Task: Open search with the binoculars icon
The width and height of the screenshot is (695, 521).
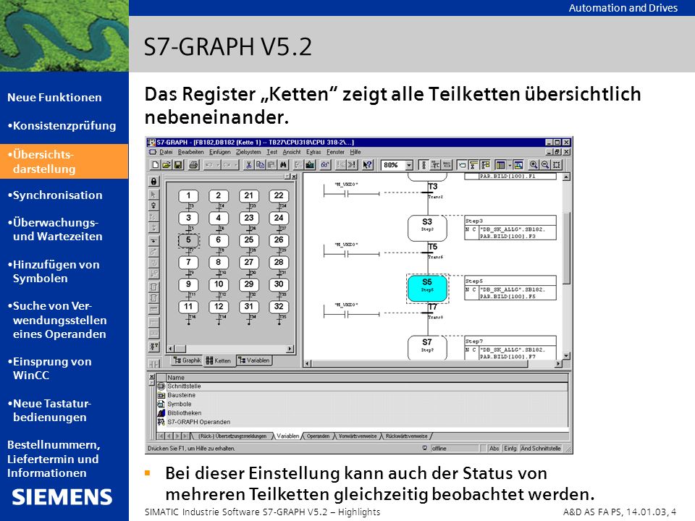Action: click(x=283, y=165)
